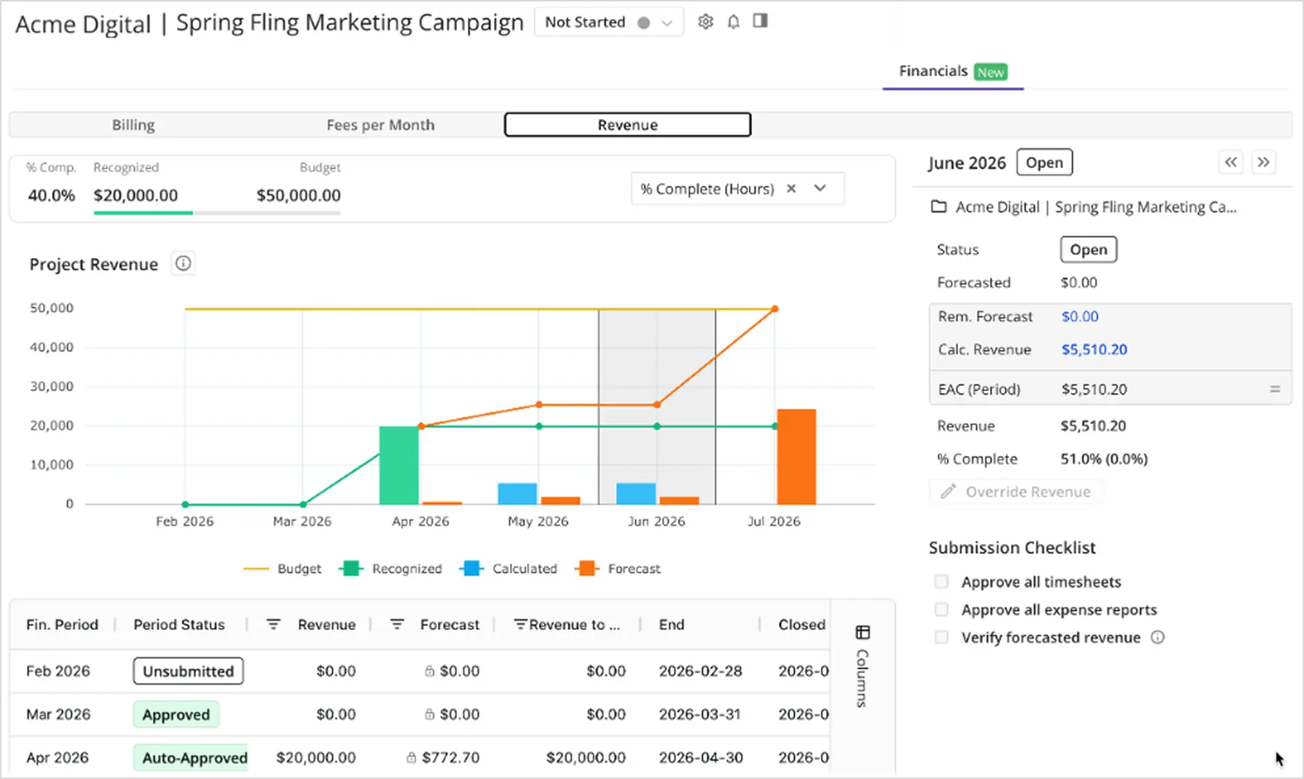Click lock icon in Feb 2026 forecast cell
The height and width of the screenshot is (779, 1304).
[x=429, y=671]
